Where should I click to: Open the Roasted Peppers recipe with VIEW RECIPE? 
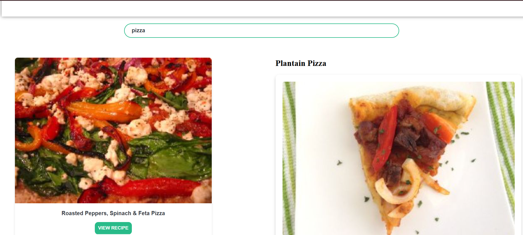tap(113, 228)
